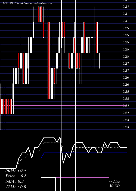Click the 0.24 label on the pink line
The width and height of the screenshot is (136, 191).
pyautogui.click(x=126, y=106)
